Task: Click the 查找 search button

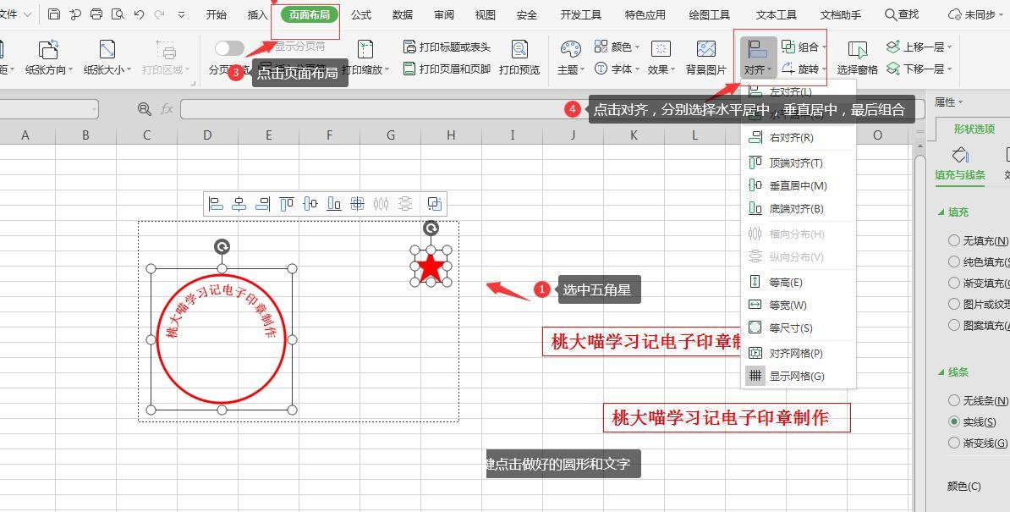Action: click(x=902, y=14)
